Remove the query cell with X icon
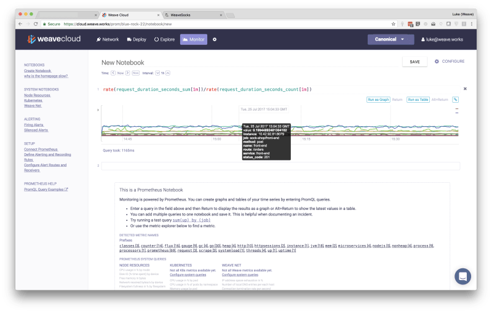Viewport: 492px width, 312px height. [x=465, y=89]
